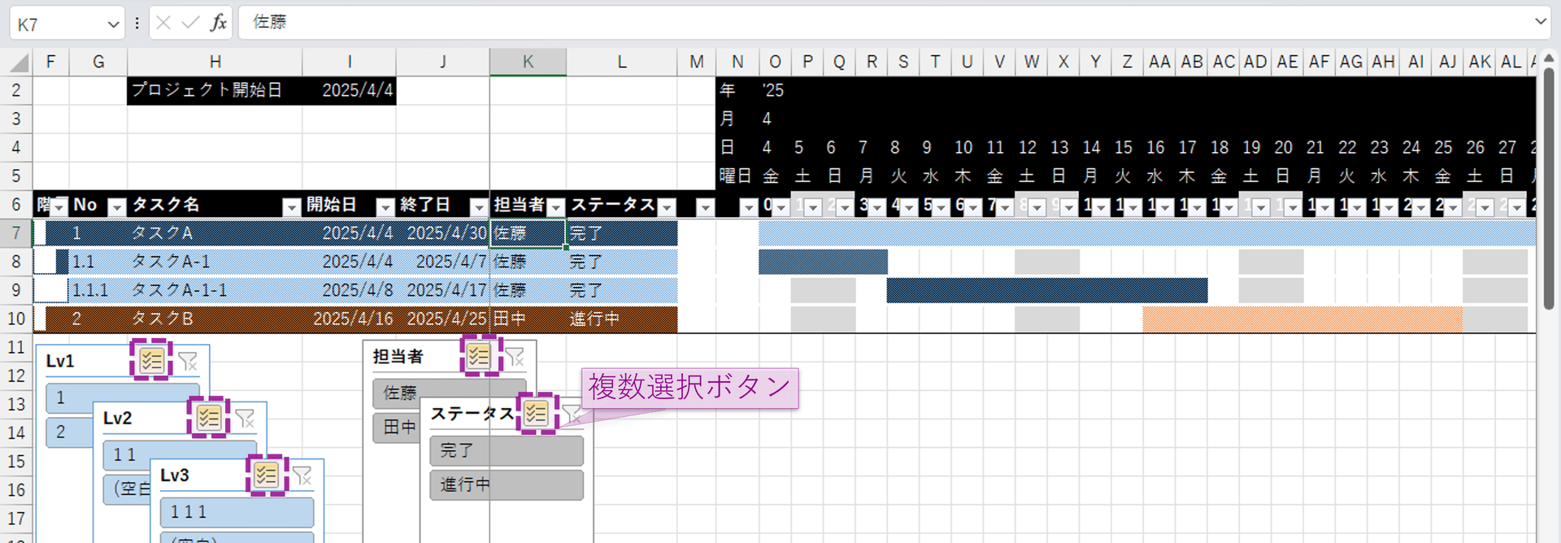Clear filter on Lv3 slicer
This screenshot has height=543, width=1561.
pos(302,476)
